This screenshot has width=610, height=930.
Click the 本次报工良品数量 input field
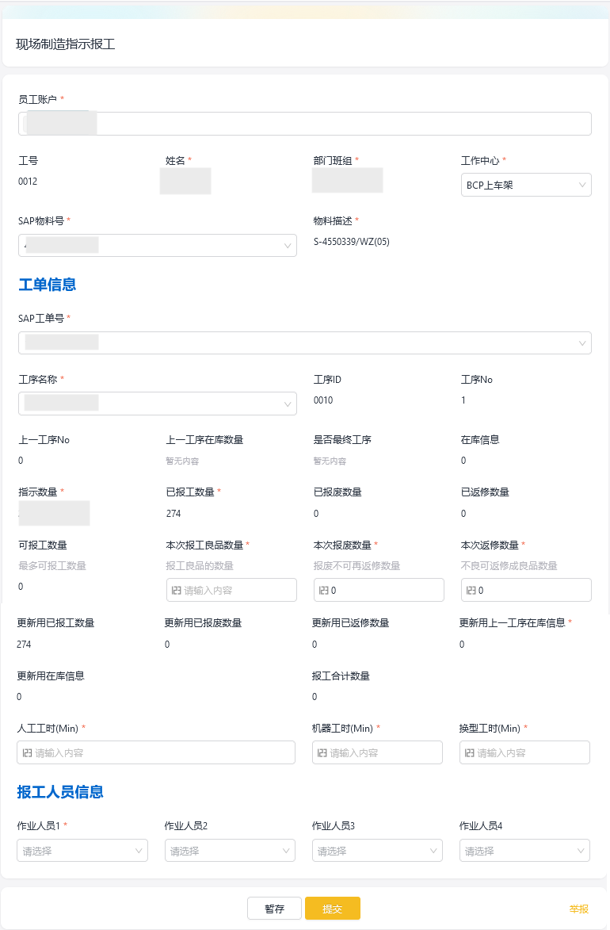[x=231, y=590]
